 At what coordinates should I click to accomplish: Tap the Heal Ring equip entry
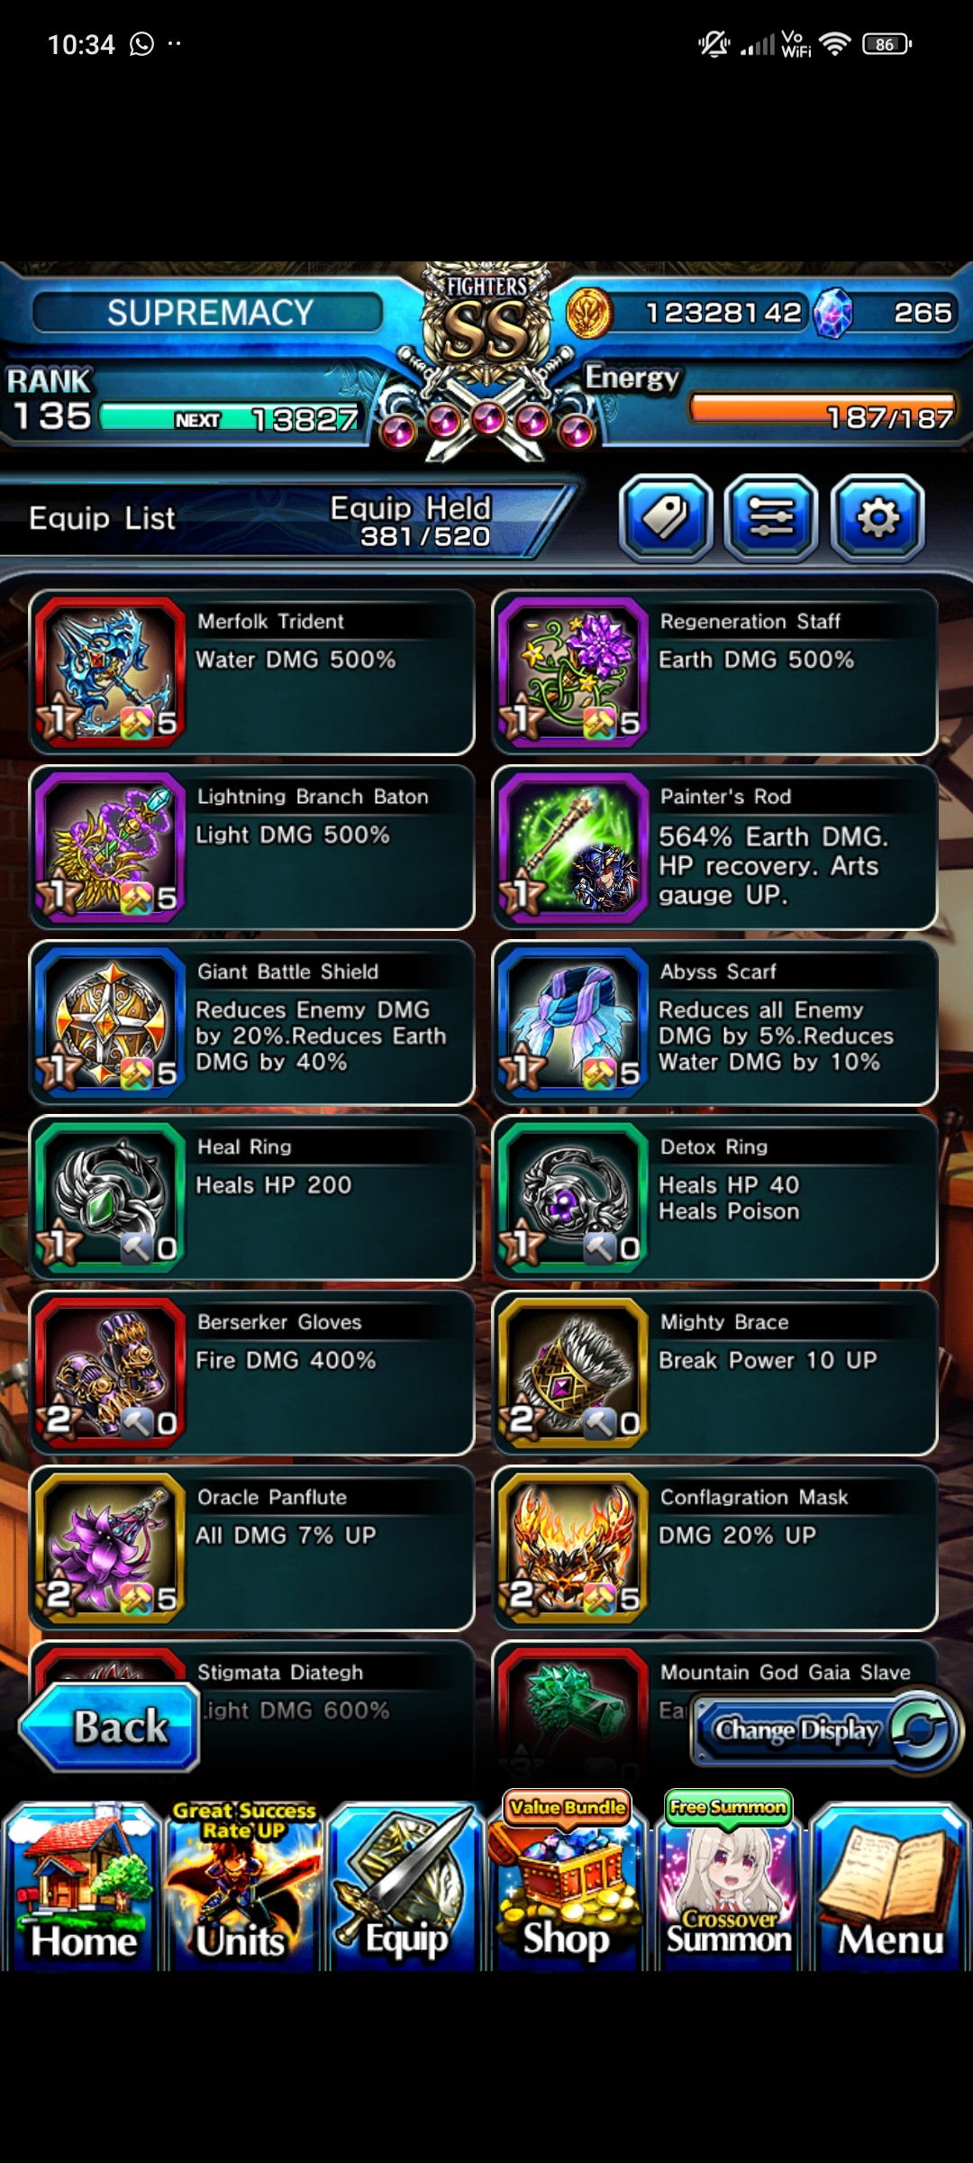point(251,1198)
